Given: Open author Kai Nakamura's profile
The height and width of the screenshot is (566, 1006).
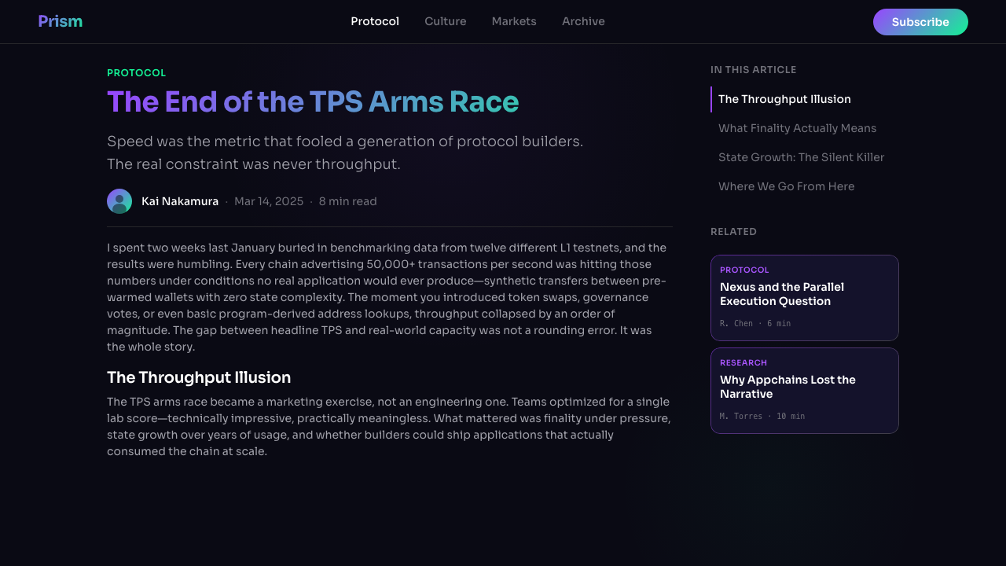Looking at the screenshot, I should coord(180,201).
